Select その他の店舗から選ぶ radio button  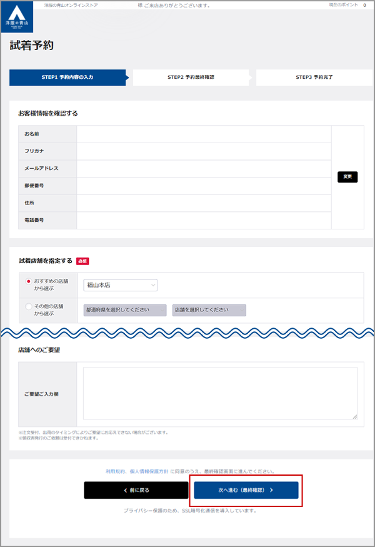coord(28,307)
